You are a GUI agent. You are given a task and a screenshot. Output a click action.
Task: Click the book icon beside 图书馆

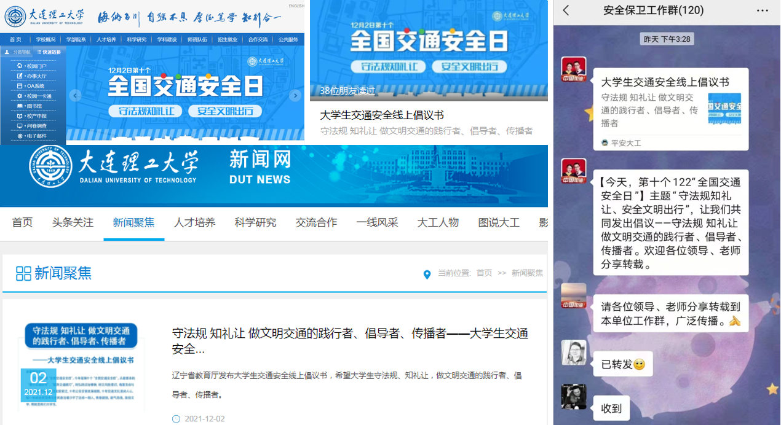point(20,106)
